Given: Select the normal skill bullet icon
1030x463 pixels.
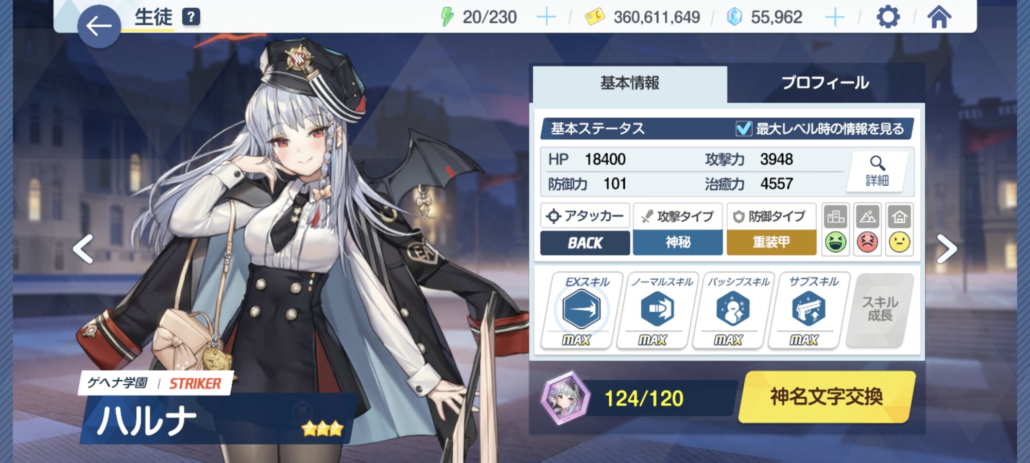Looking at the screenshot, I should [x=658, y=309].
